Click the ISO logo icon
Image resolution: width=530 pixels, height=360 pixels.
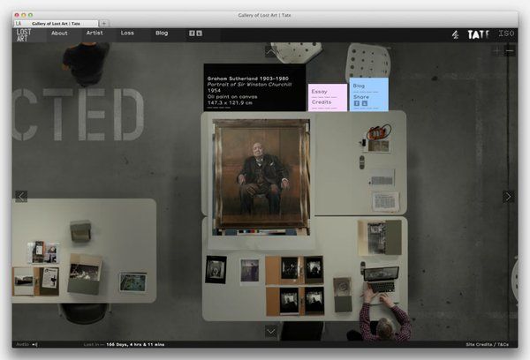tap(506, 34)
